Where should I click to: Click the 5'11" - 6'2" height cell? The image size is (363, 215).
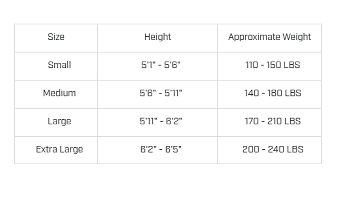point(161,121)
